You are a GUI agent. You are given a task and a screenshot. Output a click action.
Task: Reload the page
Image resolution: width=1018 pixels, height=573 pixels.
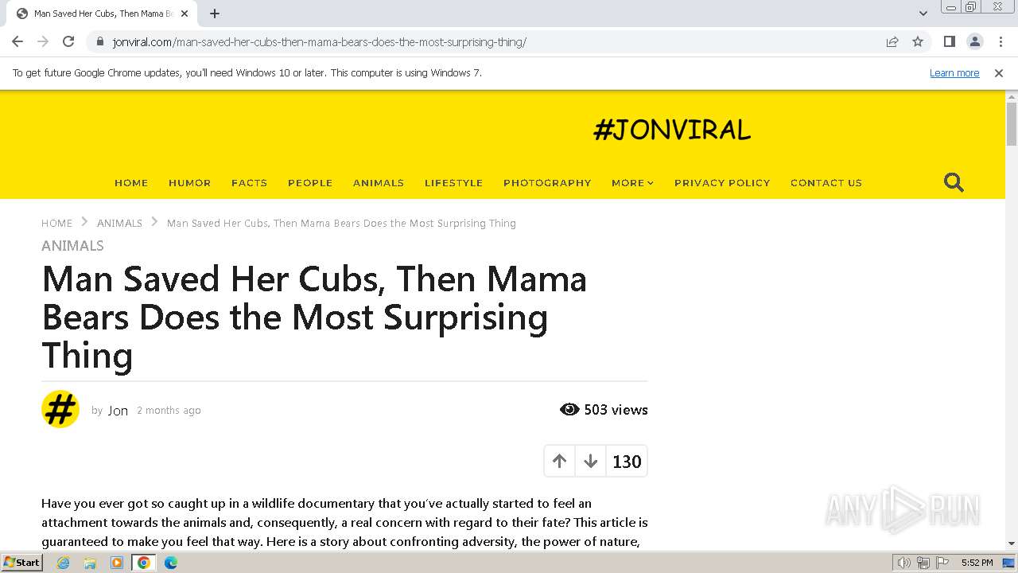click(x=68, y=42)
